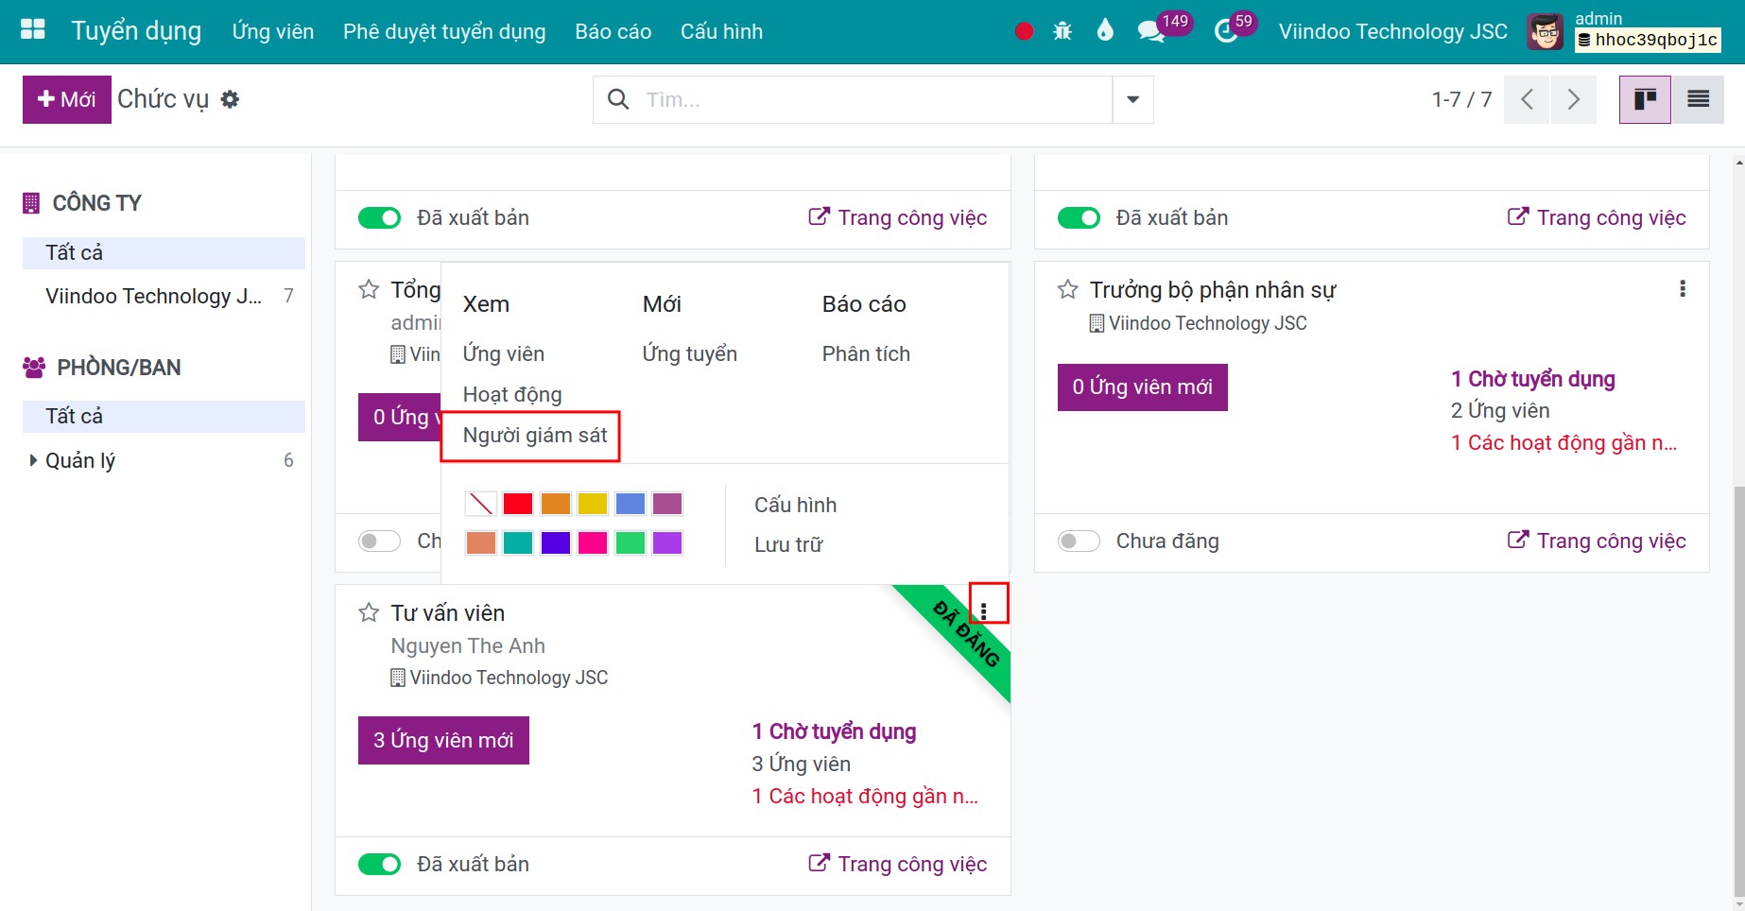Pick the teal color swatch

518,542
